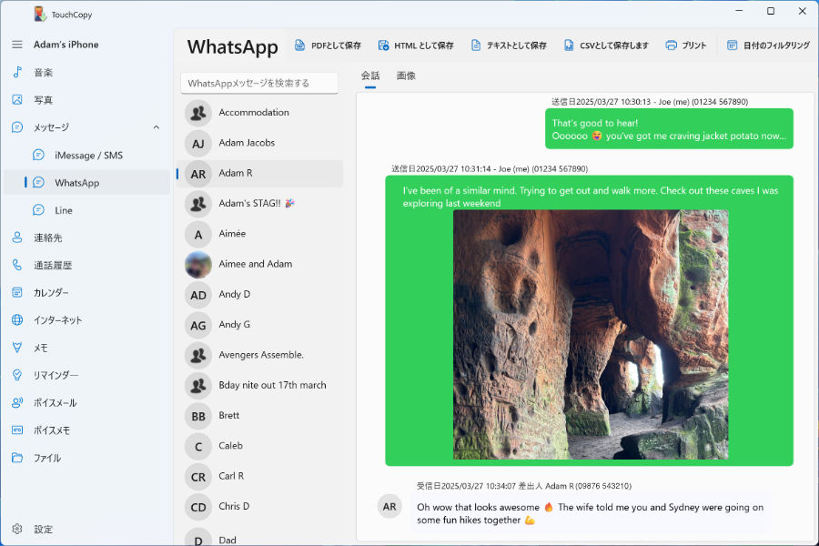Open Adam's STAG!! group chat
The height and width of the screenshot is (546, 819).
[x=260, y=203]
